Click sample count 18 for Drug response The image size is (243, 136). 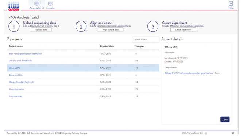click(x=137, y=96)
